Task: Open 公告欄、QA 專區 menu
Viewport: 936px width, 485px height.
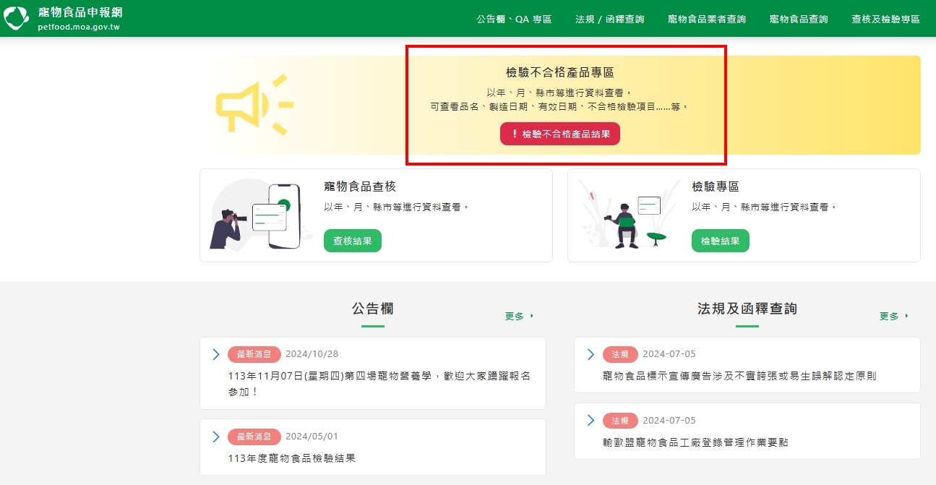Action: pos(514,20)
